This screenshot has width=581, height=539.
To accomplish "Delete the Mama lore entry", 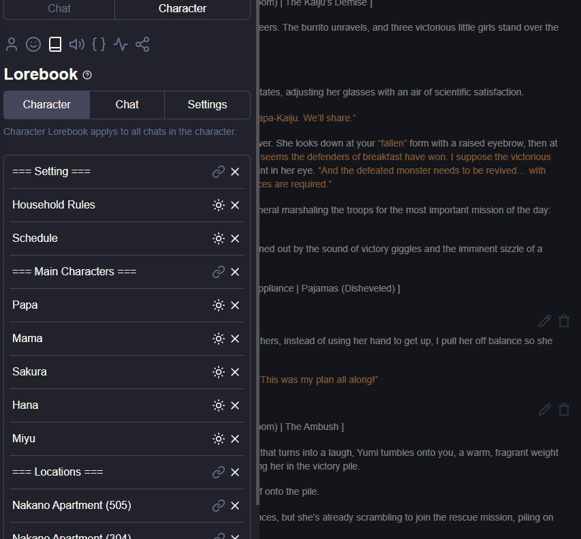I will 235,339.
